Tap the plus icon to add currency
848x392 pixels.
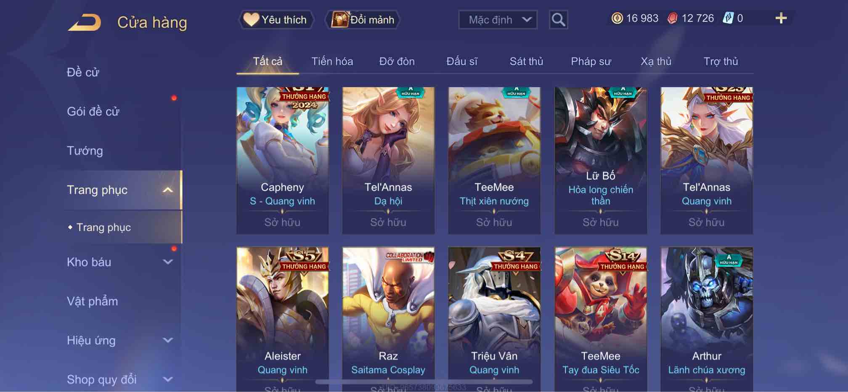click(781, 18)
